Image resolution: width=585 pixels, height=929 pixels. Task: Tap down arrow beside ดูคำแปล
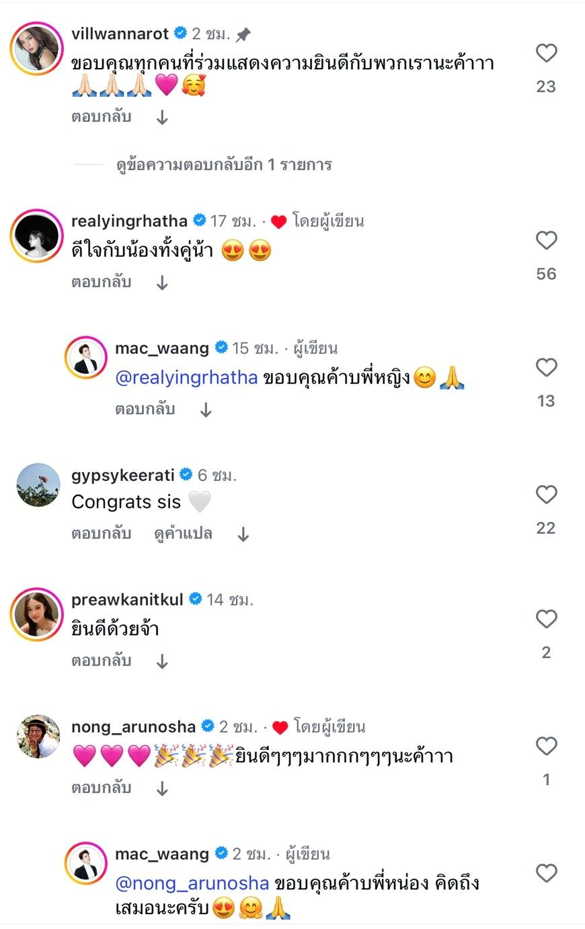click(x=243, y=535)
